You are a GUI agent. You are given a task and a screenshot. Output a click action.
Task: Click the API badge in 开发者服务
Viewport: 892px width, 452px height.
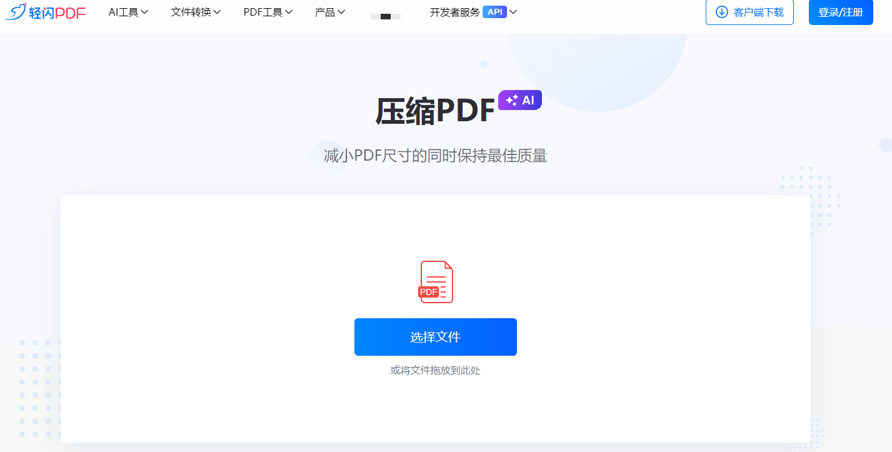pyautogui.click(x=496, y=11)
